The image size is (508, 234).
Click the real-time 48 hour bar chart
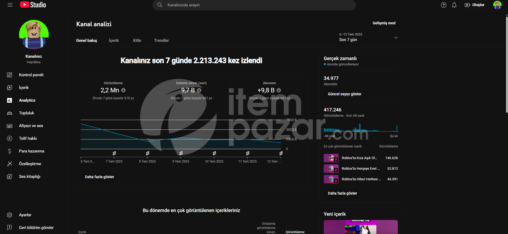point(361,128)
